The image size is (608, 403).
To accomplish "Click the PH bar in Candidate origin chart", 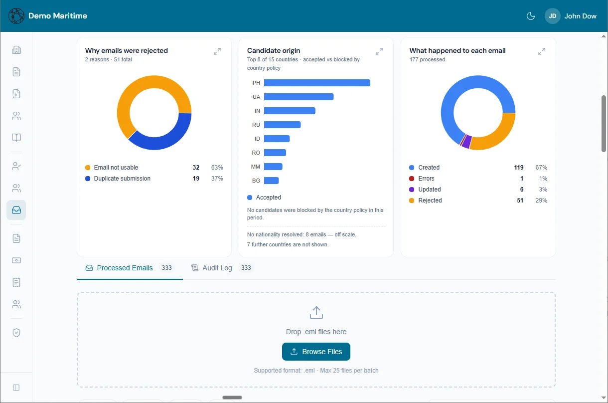I will tap(317, 83).
